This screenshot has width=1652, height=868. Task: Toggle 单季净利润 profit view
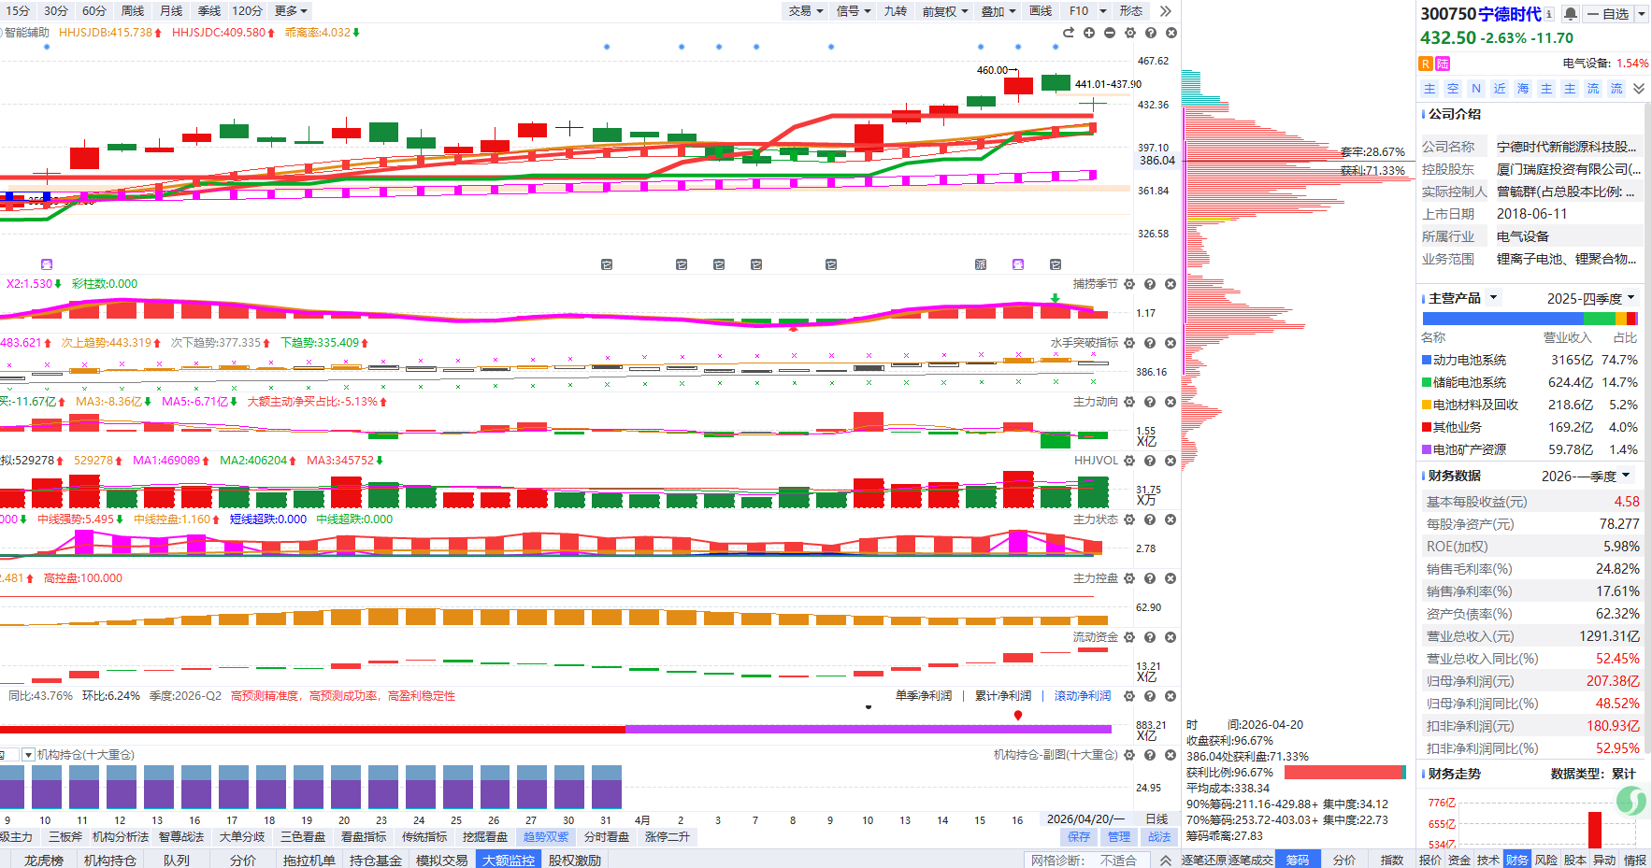coord(923,696)
